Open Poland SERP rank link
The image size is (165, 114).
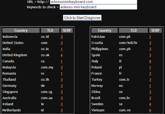tap(150, 67)
